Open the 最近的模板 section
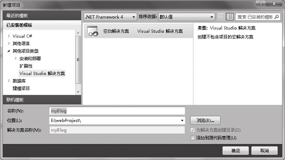The height and width of the screenshot is (160, 285). point(42,15)
